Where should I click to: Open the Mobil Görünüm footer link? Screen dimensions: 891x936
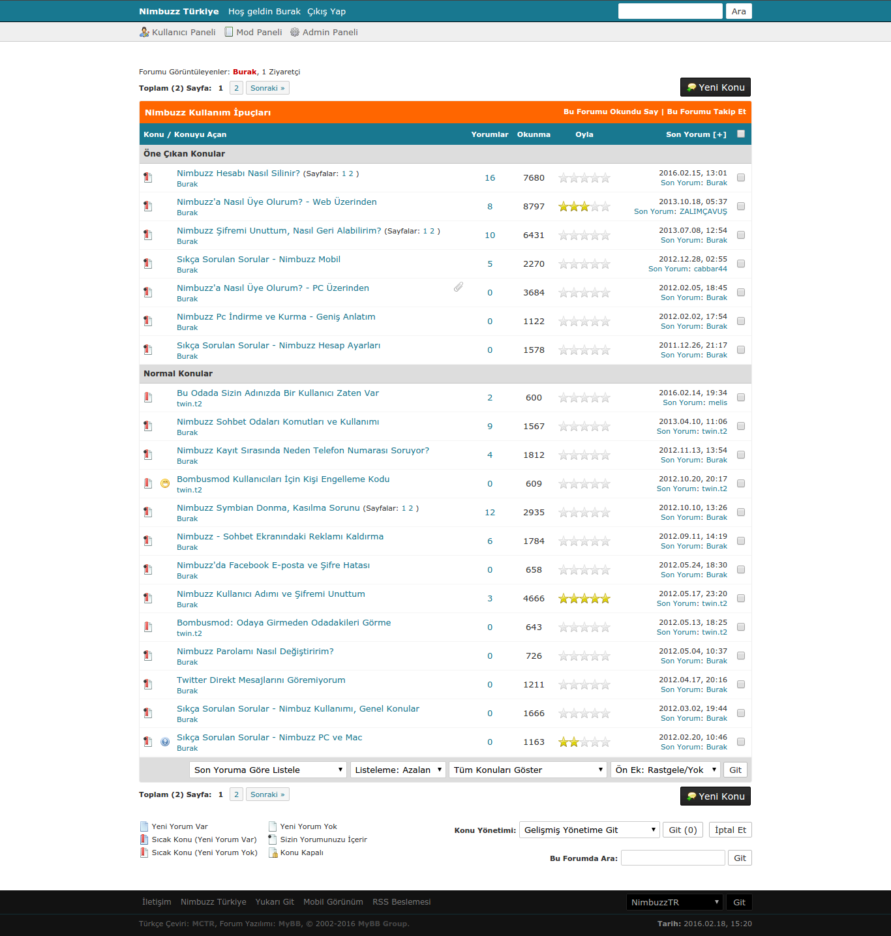[333, 902]
